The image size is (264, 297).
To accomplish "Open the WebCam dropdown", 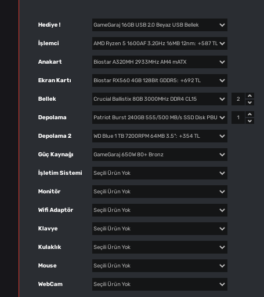I will click(160, 284).
